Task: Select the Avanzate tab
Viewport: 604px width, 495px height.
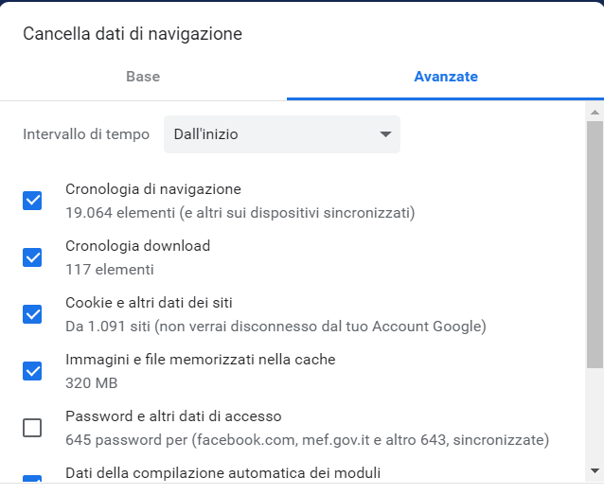Action: pyautogui.click(x=445, y=77)
